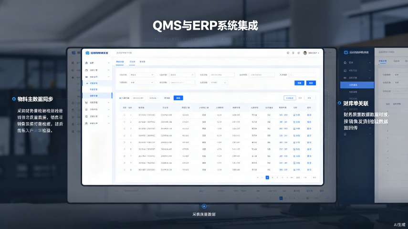408x229 pixels.
Task: Switch to the first active tab under the header
Action: click(120, 62)
